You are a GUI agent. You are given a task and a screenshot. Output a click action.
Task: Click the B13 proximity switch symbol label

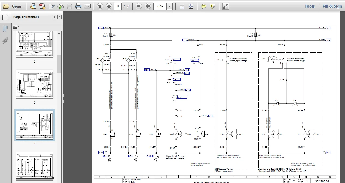point(98,58)
